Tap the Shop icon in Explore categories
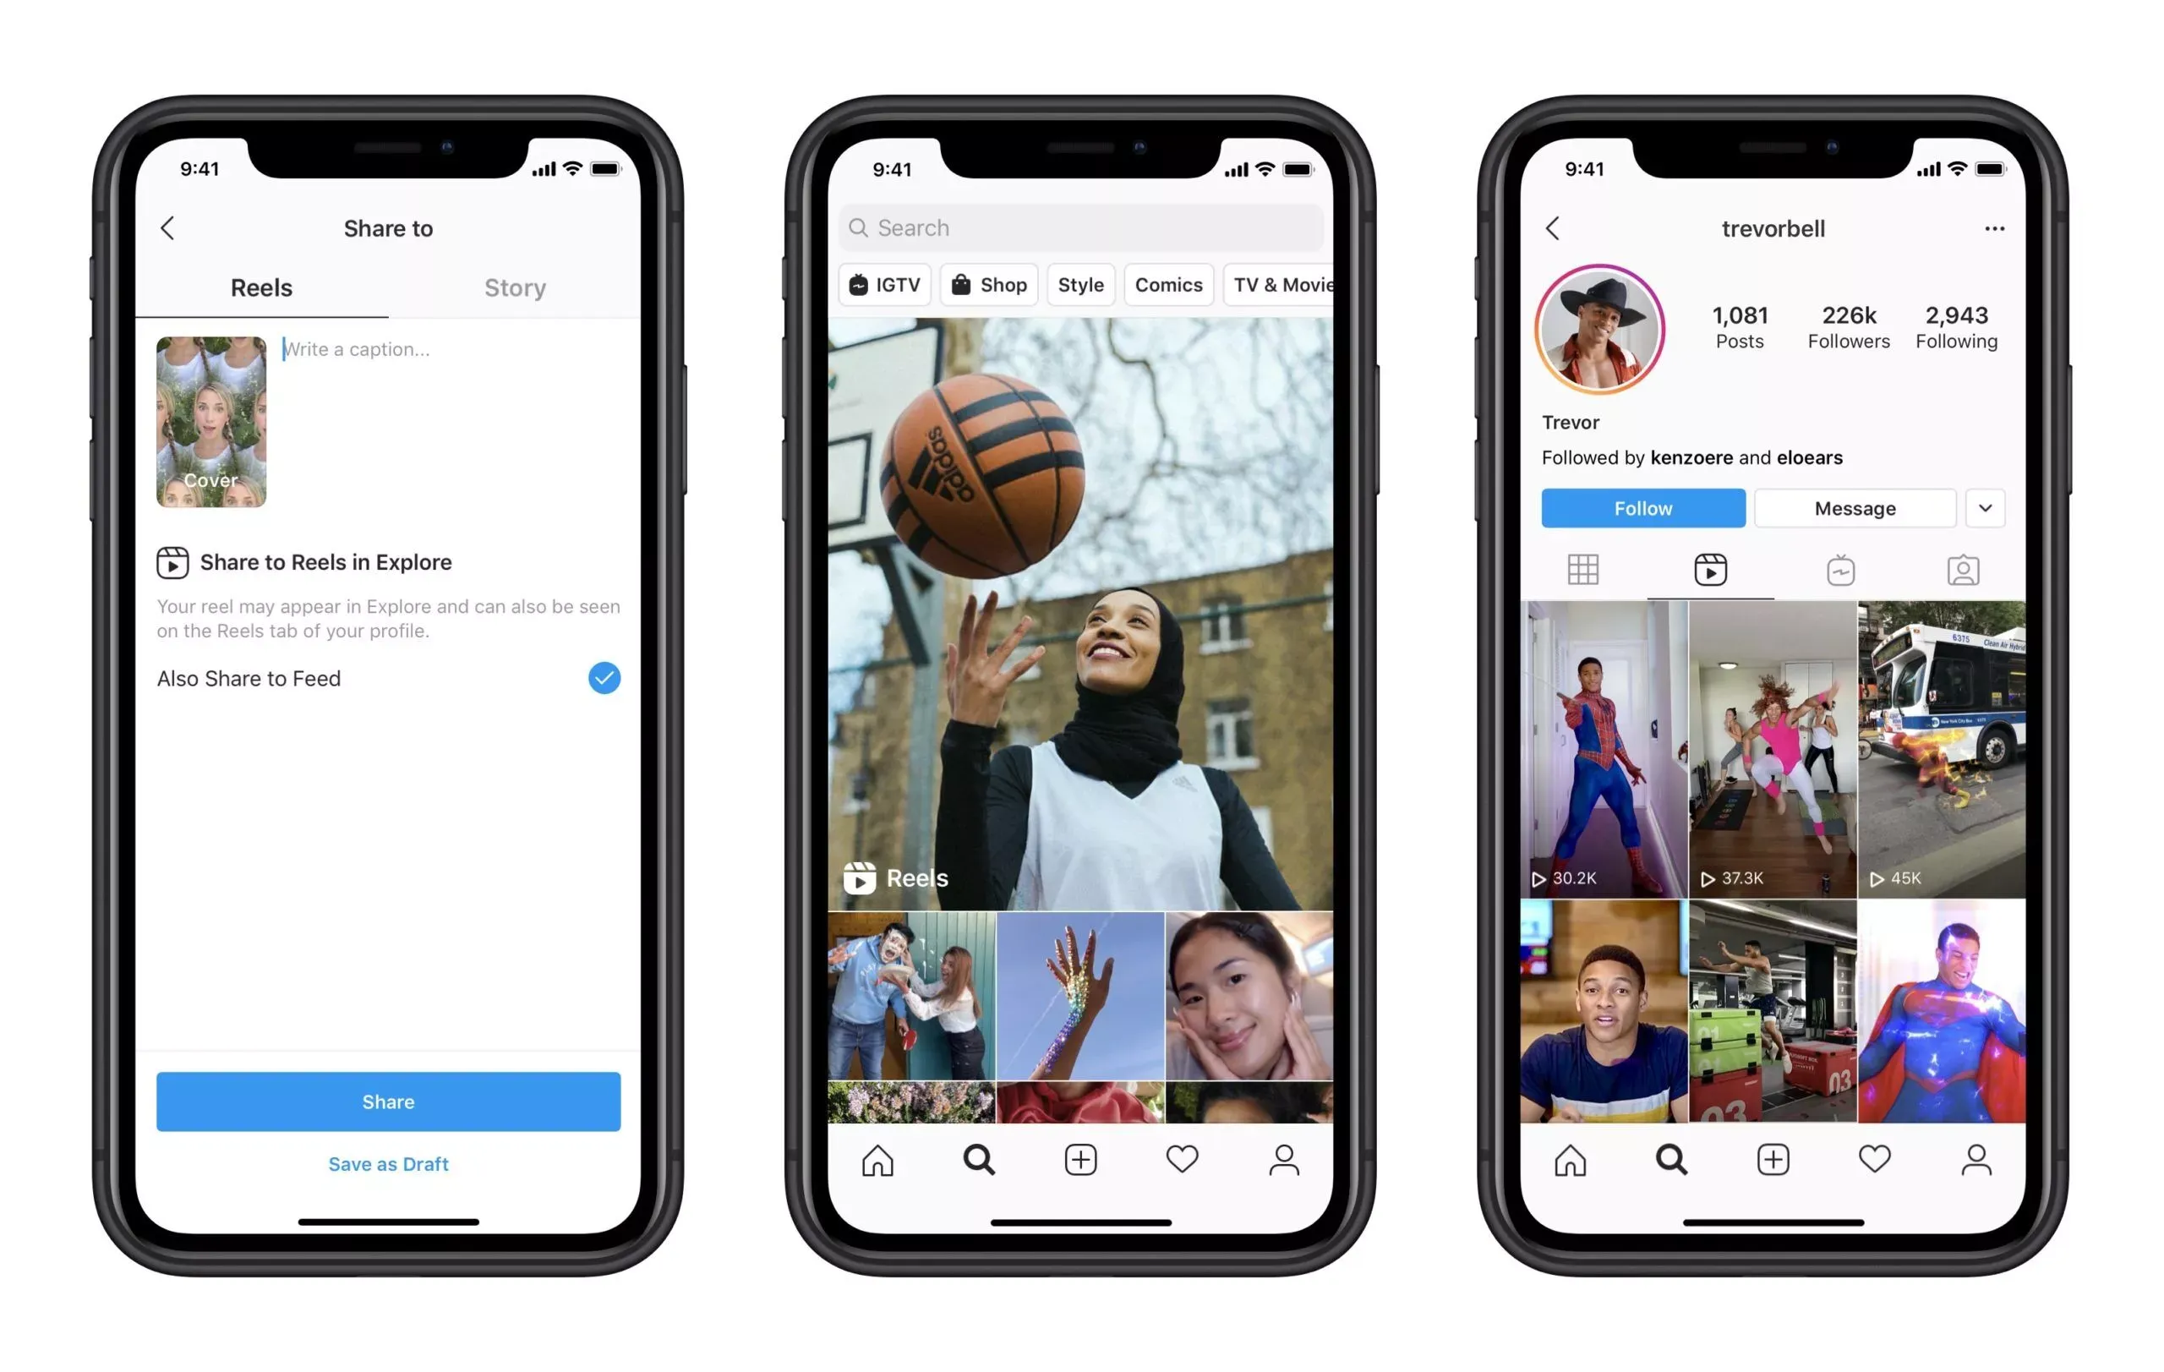Image resolution: width=2164 pixels, height=1372 pixels. pyautogui.click(x=989, y=284)
